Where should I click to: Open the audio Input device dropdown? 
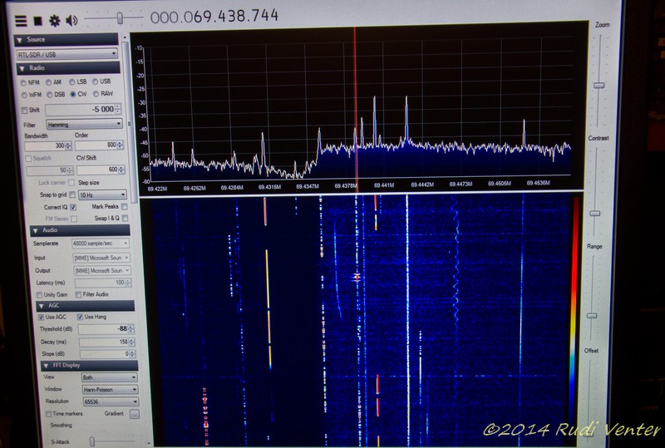pyautogui.click(x=101, y=258)
